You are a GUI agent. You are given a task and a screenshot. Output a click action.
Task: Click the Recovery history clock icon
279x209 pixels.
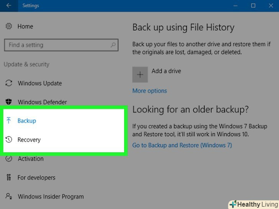[9, 140]
